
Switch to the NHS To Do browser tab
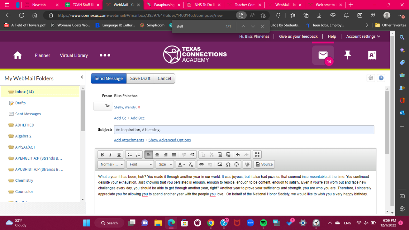coord(204,5)
